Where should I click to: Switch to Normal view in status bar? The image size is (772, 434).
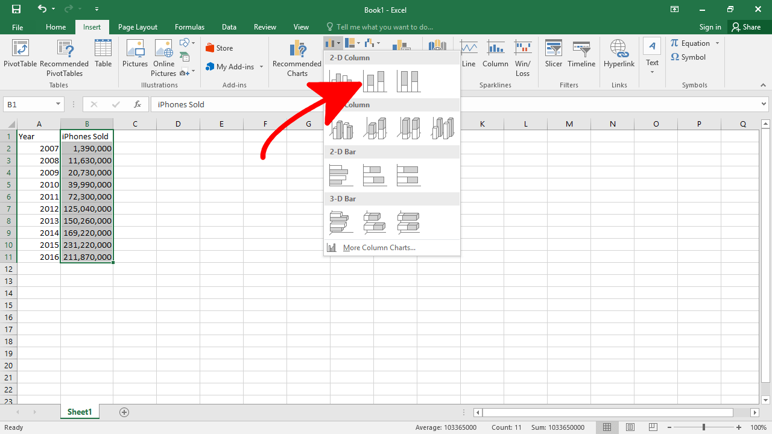pos(608,427)
